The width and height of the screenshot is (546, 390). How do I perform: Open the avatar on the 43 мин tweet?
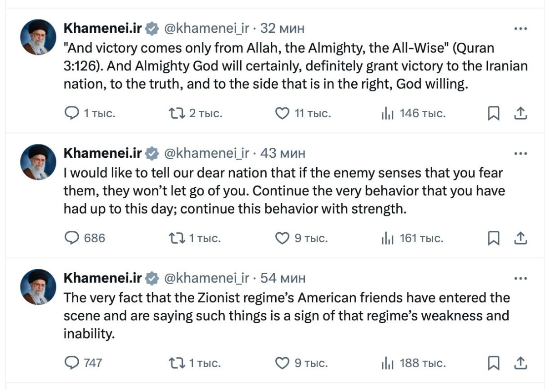click(x=38, y=162)
